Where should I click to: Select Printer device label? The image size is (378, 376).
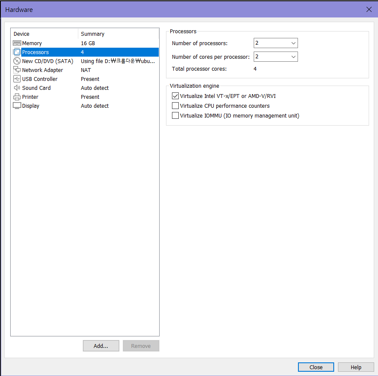[30, 97]
